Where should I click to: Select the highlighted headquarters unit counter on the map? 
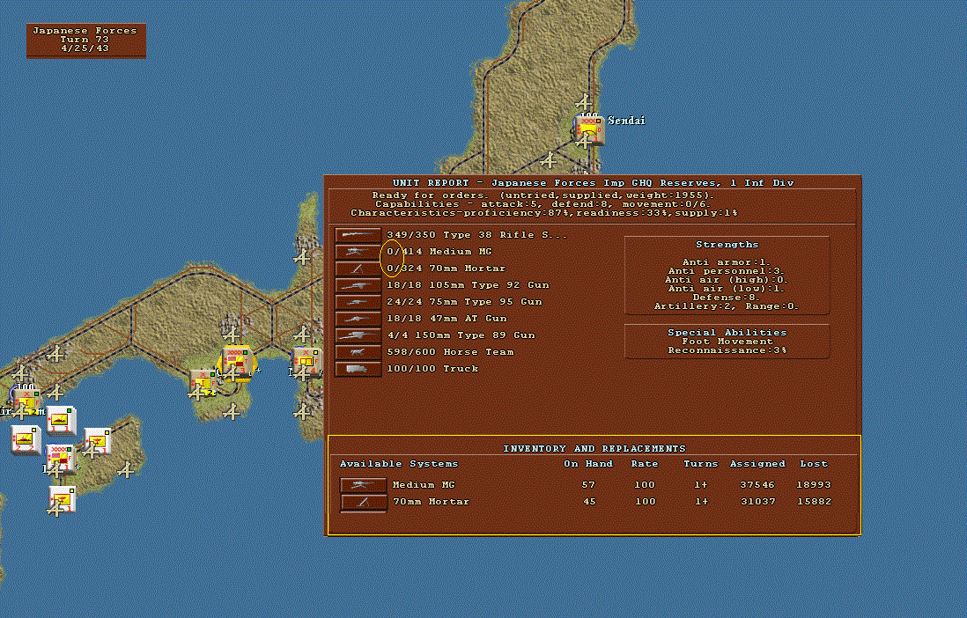[x=238, y=362]
